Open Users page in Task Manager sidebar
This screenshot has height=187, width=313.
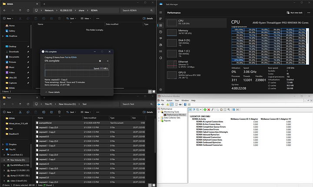[x=160, y=45]
